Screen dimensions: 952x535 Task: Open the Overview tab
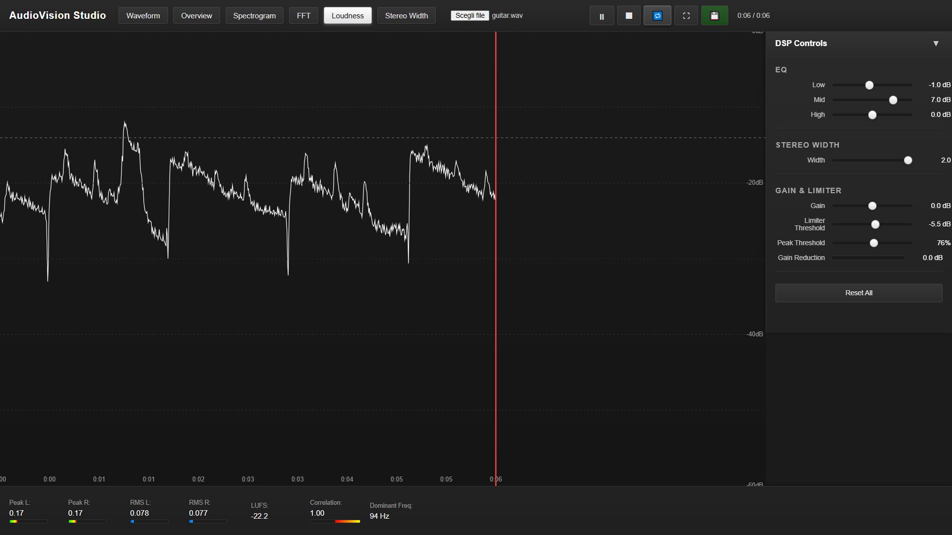(196, 16)
